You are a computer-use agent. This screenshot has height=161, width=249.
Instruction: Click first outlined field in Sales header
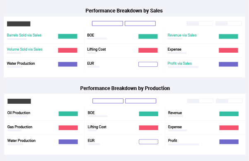(107, 23)
